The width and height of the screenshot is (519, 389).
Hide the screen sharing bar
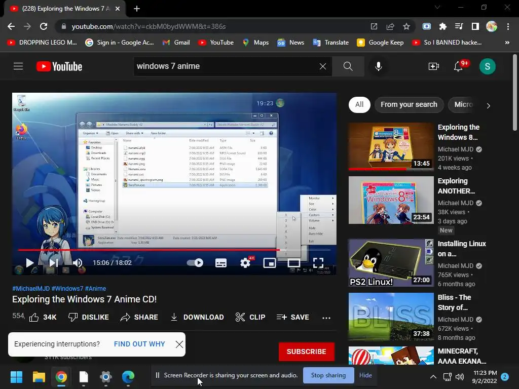point(365,375)
